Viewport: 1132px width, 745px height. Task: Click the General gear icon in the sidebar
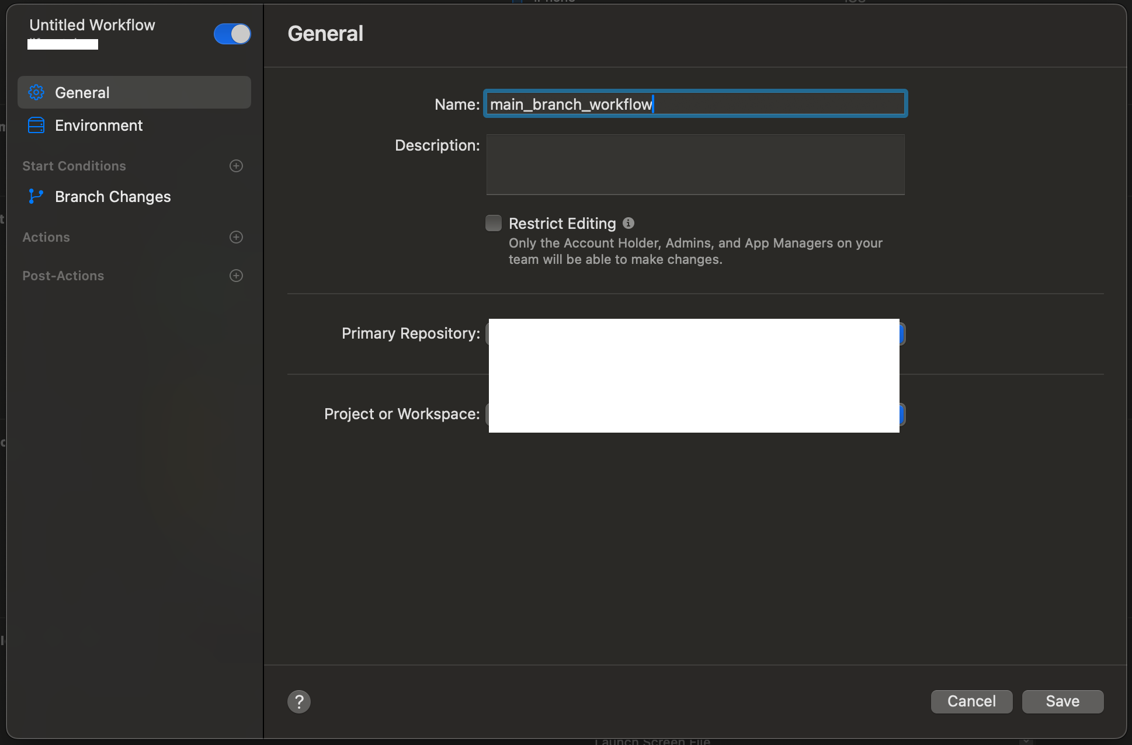pos(36,92)
